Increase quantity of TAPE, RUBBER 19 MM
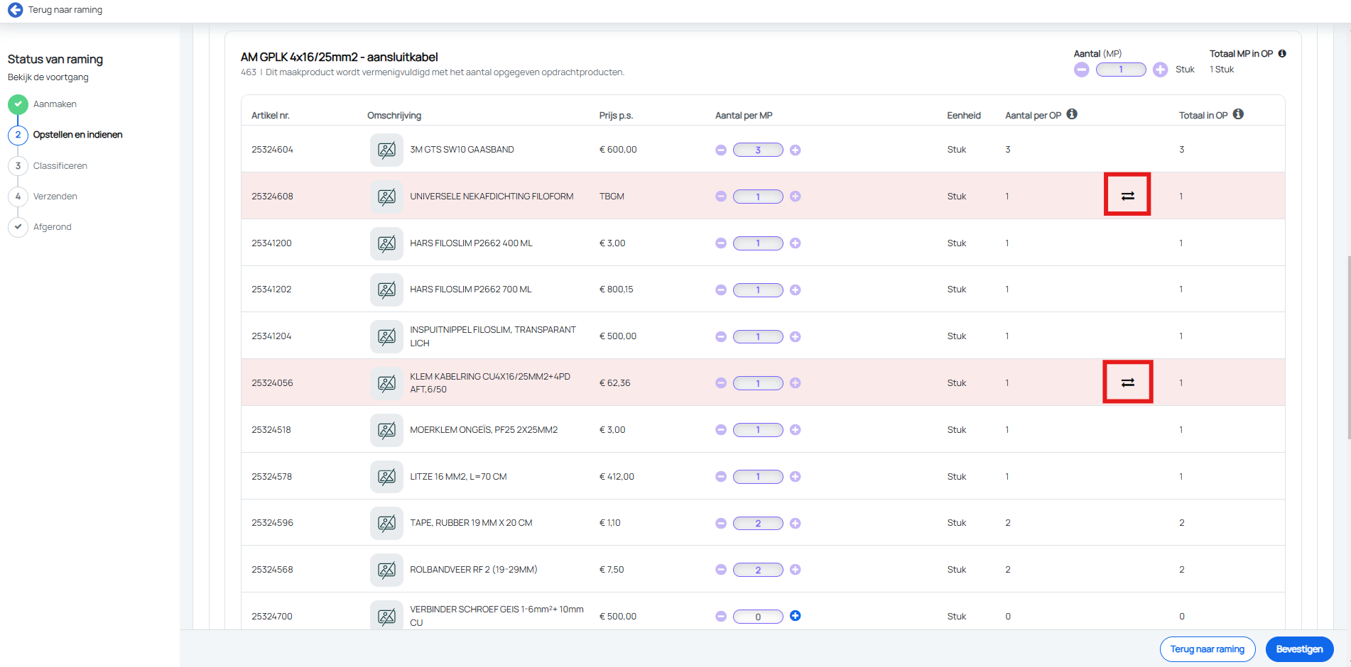Screen dimensions: 1351x667 pos(796,523)
